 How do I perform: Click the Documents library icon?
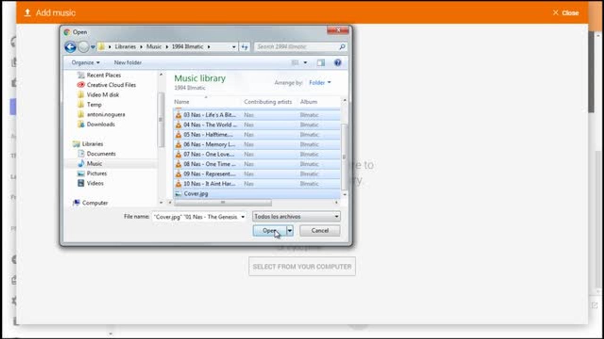(81, 154)
